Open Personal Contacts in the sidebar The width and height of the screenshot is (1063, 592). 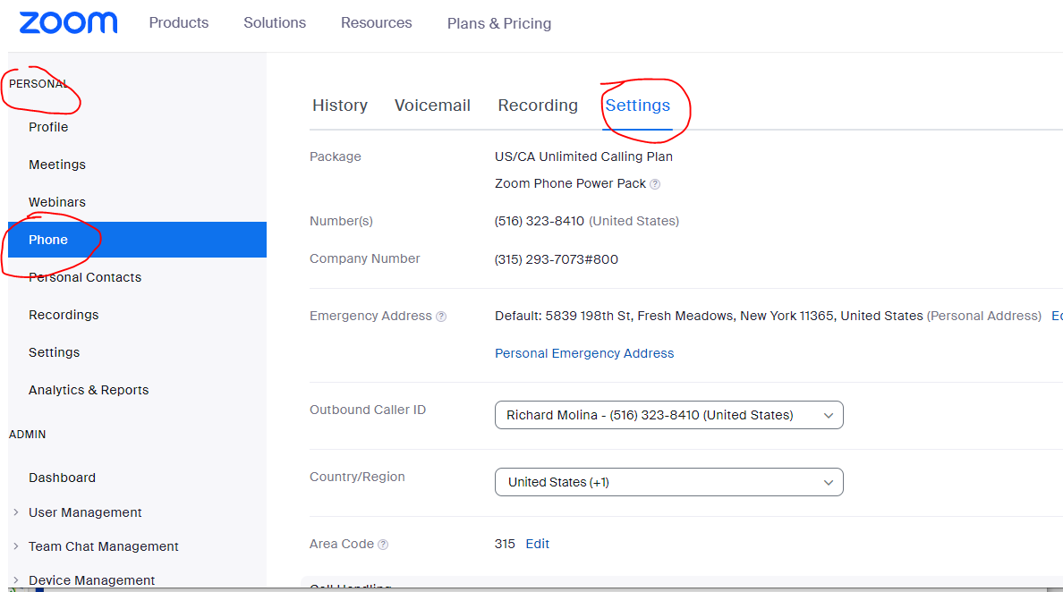point(85,278)
